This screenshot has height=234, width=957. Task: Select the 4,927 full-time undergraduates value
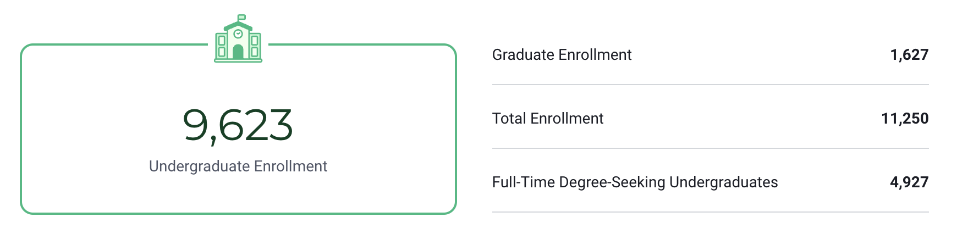coord(909,182)
